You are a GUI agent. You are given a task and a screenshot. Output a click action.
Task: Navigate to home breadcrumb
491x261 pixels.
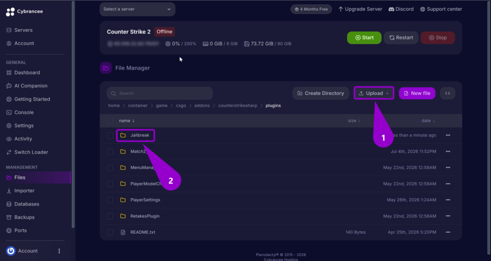pos(114,106)
